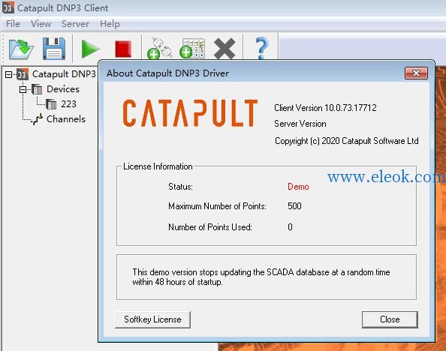
Task: Collapse the Devices tree node
Action: [x=23, y=90]
